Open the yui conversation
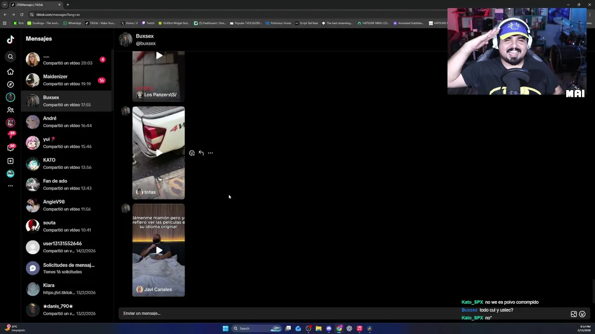 pos(66,142)
